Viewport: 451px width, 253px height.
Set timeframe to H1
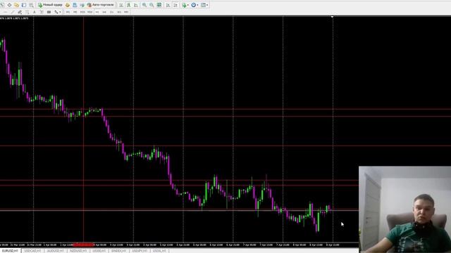(97, 12)
